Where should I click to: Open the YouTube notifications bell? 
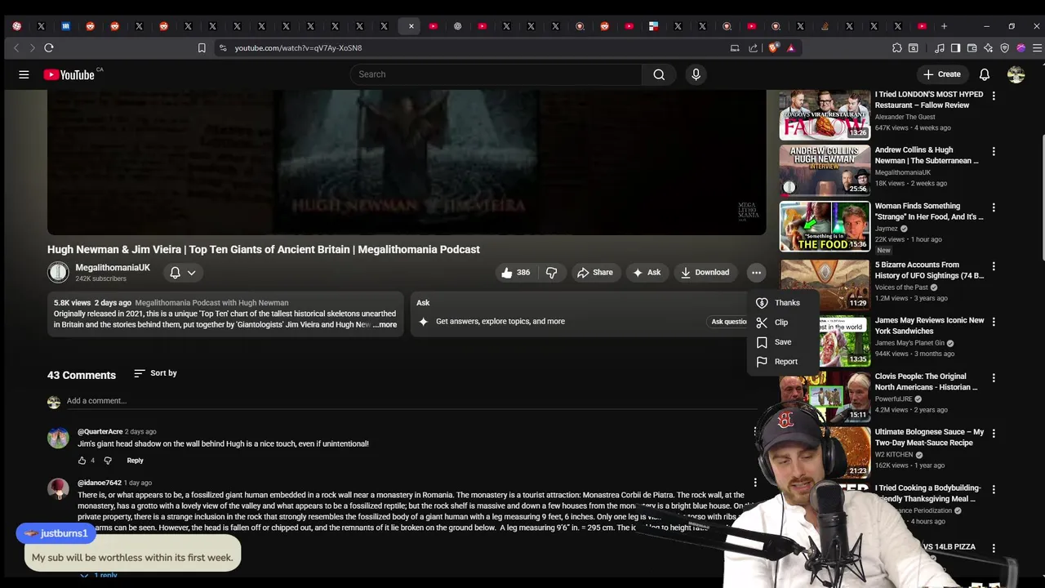point(985,74)
